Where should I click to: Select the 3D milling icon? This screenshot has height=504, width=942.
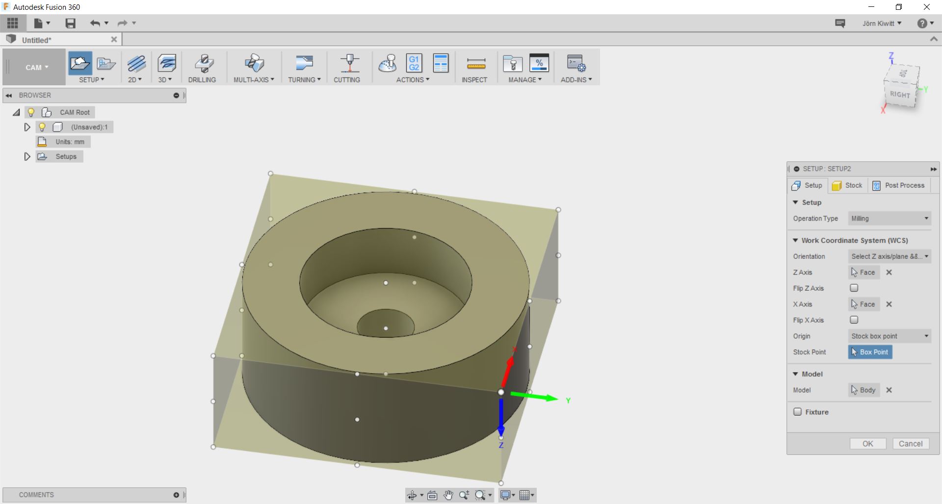click(x=167, y=64)
